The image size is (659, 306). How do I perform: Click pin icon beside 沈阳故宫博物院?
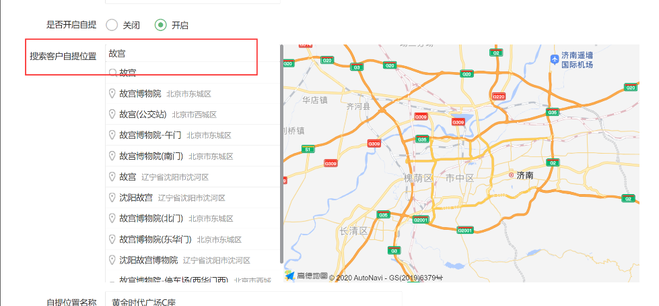tap(112, 259)
